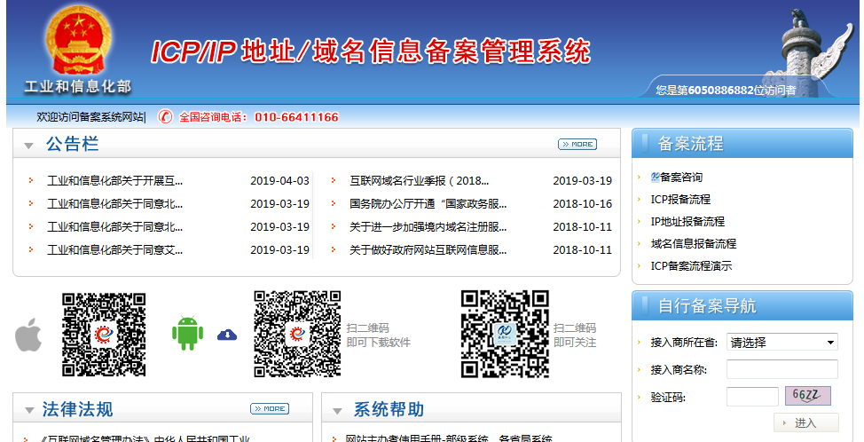Viewport: 864px width, 442px height.
Task: Click the date 2018-10-16
Action: 583,204
